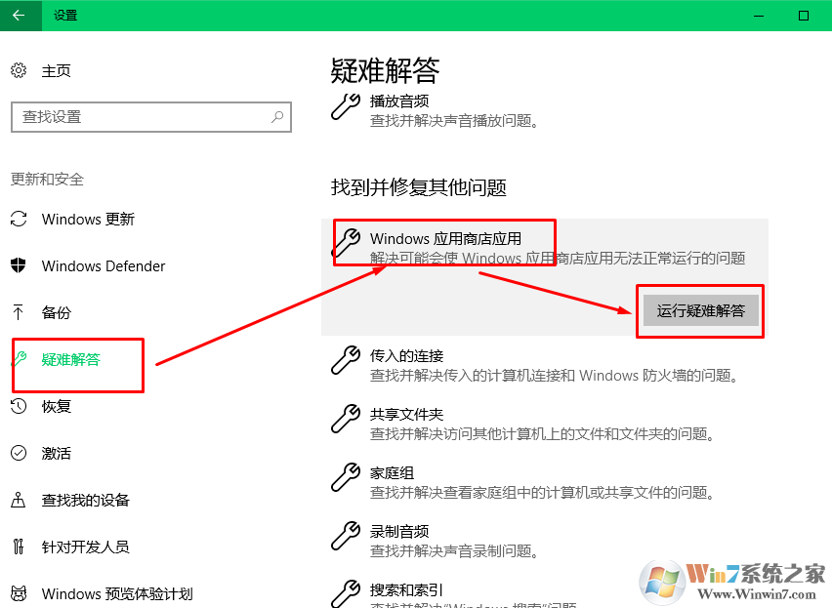The height and width of the screenshot is (608, 832).
Task: Click the 疑难解答 wrench icon in sidebar
Action: point(20,359)
